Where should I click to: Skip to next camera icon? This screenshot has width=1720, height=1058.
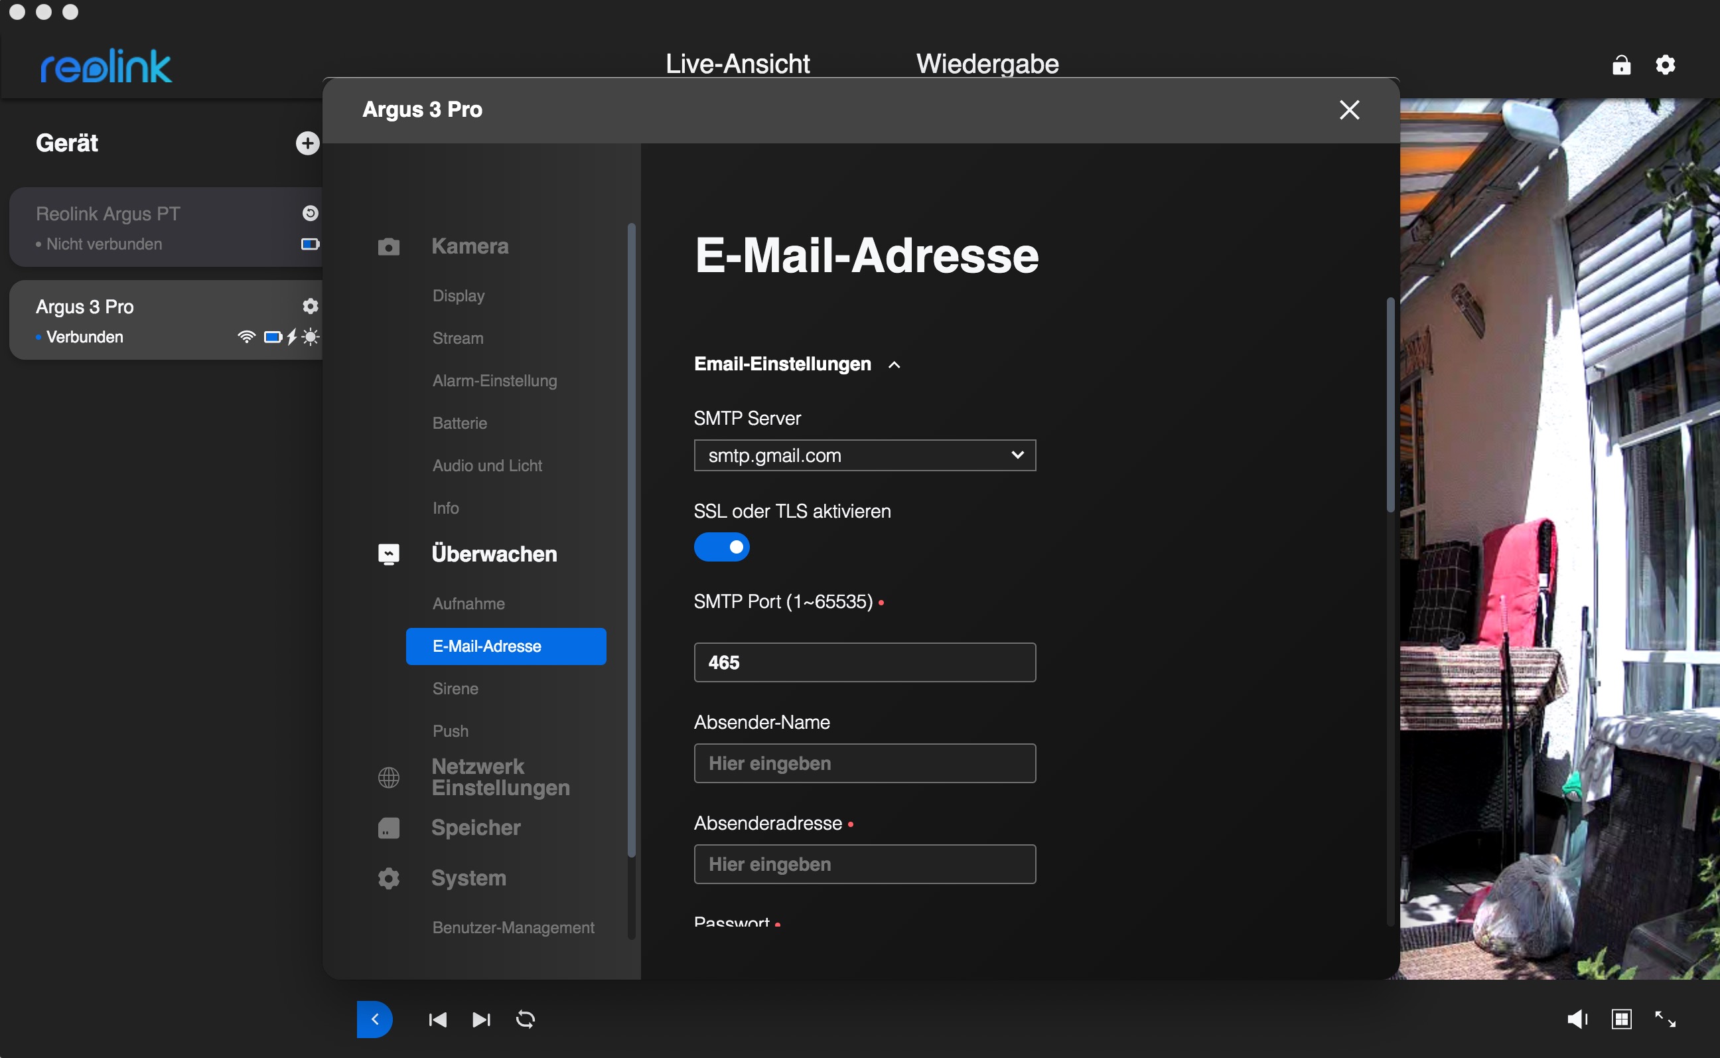[x=481, y=1019]
